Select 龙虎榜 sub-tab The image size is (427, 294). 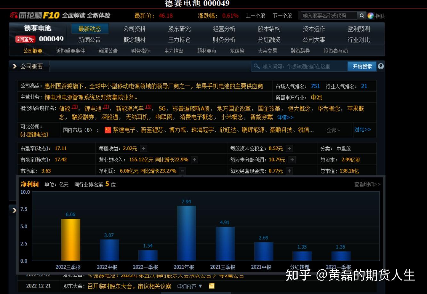237,51
